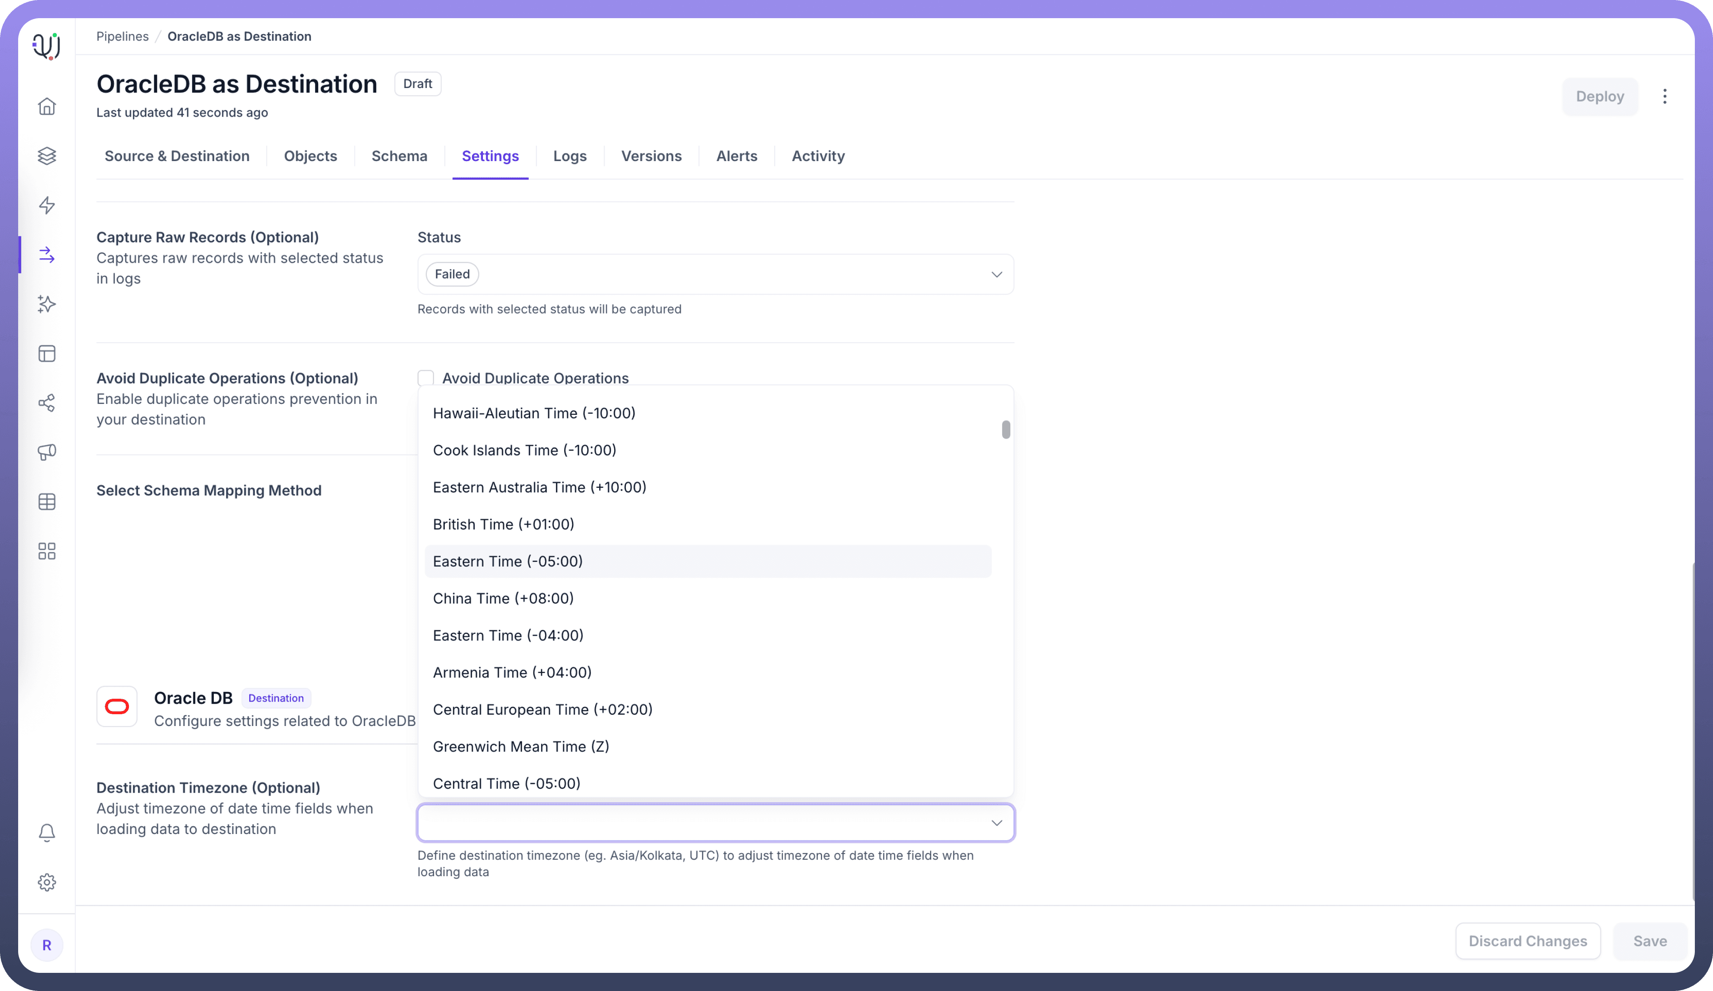Screen dimensions: 1713x991
Task: Expand the Status dropdown chevron
Action: [x=997, y=275]
